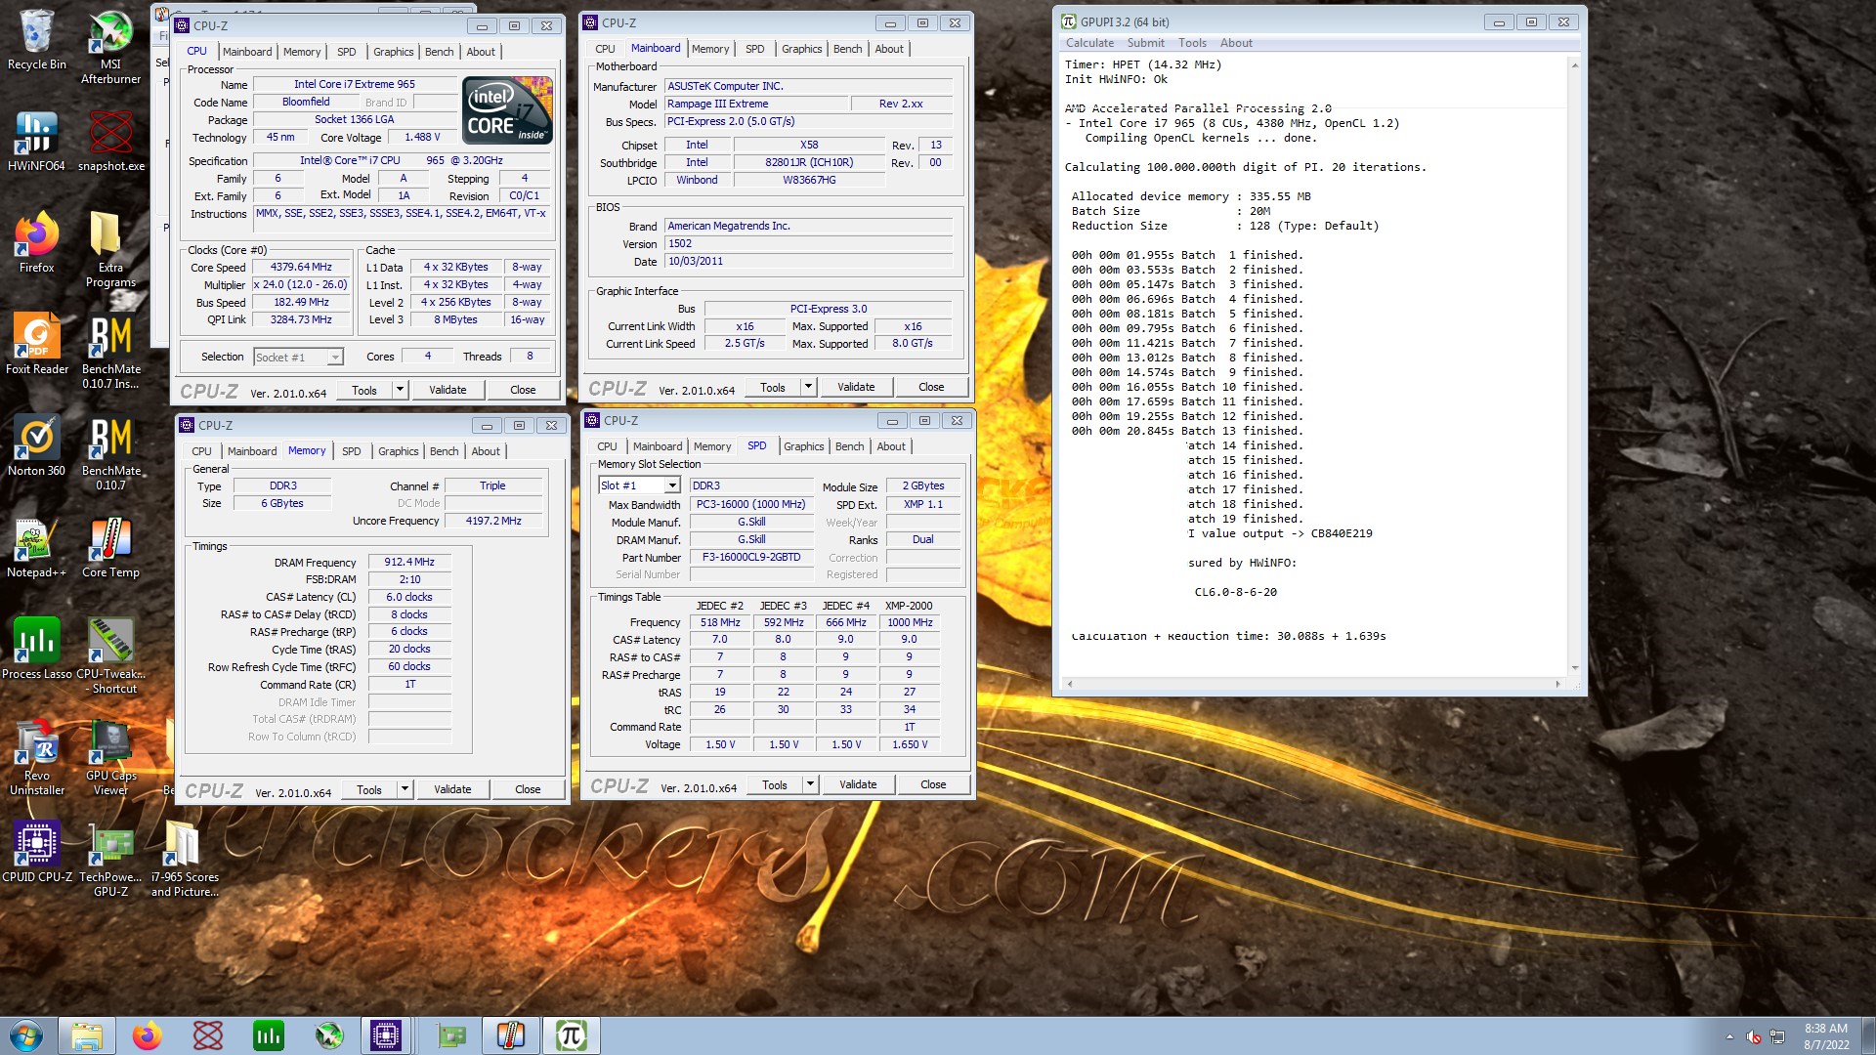1876x1055 pixels.
Task: Click Close in the Memory window
Action: point(528,789)
